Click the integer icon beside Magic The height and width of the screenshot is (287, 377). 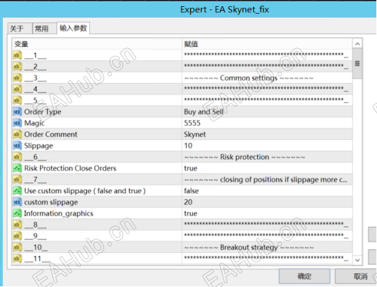[17, 123]
